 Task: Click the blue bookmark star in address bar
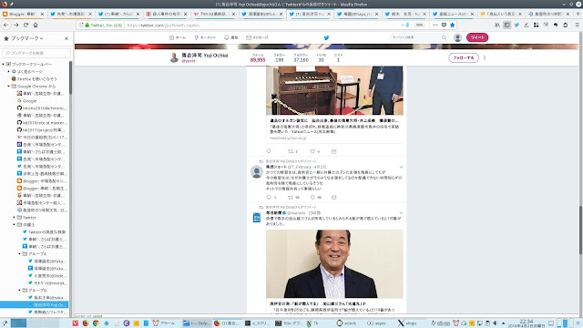coord(452,25)
